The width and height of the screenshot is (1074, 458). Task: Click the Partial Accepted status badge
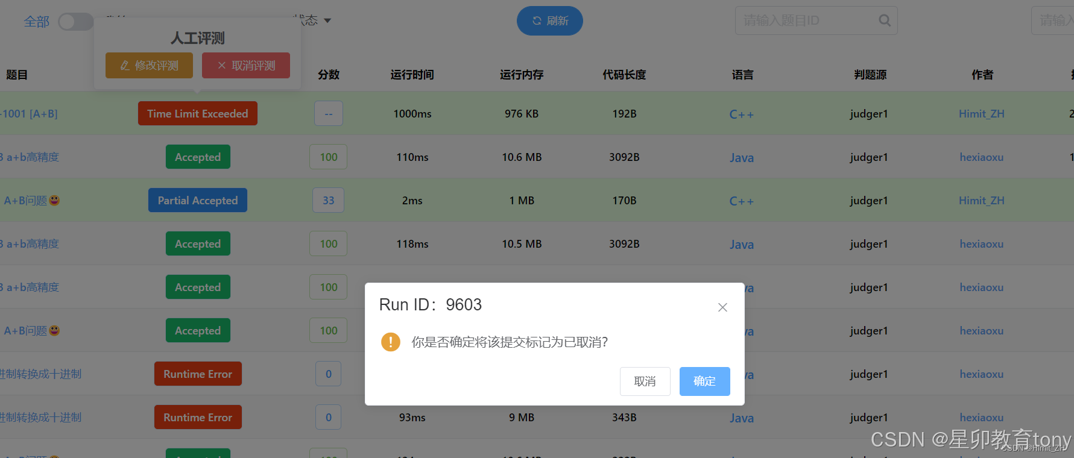click(198, 200)
